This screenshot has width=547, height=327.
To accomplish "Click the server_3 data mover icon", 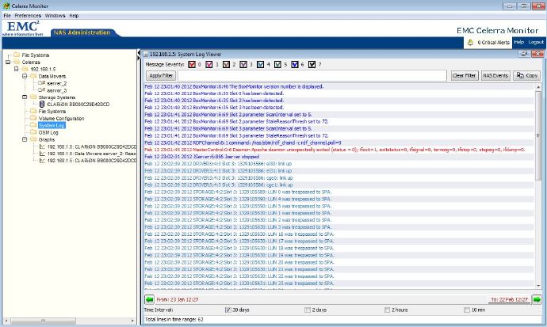I will coord(41,90).
